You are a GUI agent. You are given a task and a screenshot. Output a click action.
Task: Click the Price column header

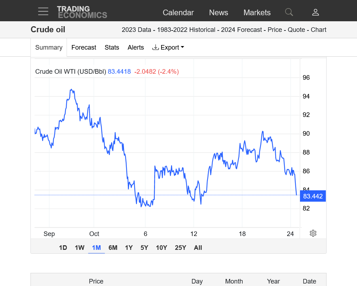tap(96, 281)
